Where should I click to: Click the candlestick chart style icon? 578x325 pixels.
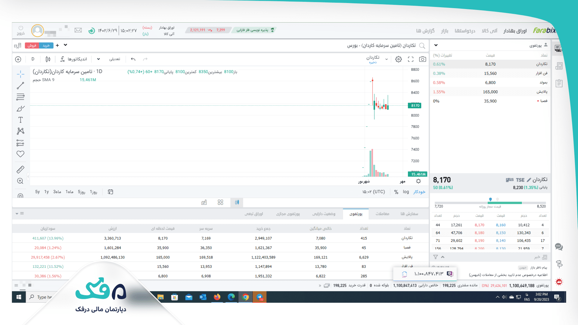[x=48, y=59]
